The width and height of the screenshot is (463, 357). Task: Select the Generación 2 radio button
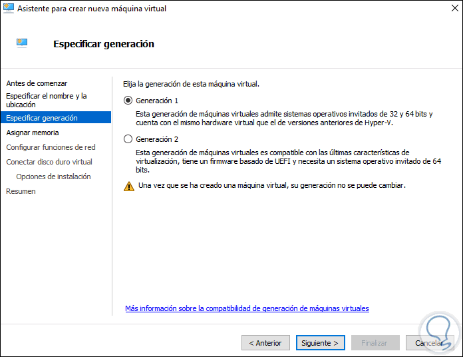[x=128, y=139]
